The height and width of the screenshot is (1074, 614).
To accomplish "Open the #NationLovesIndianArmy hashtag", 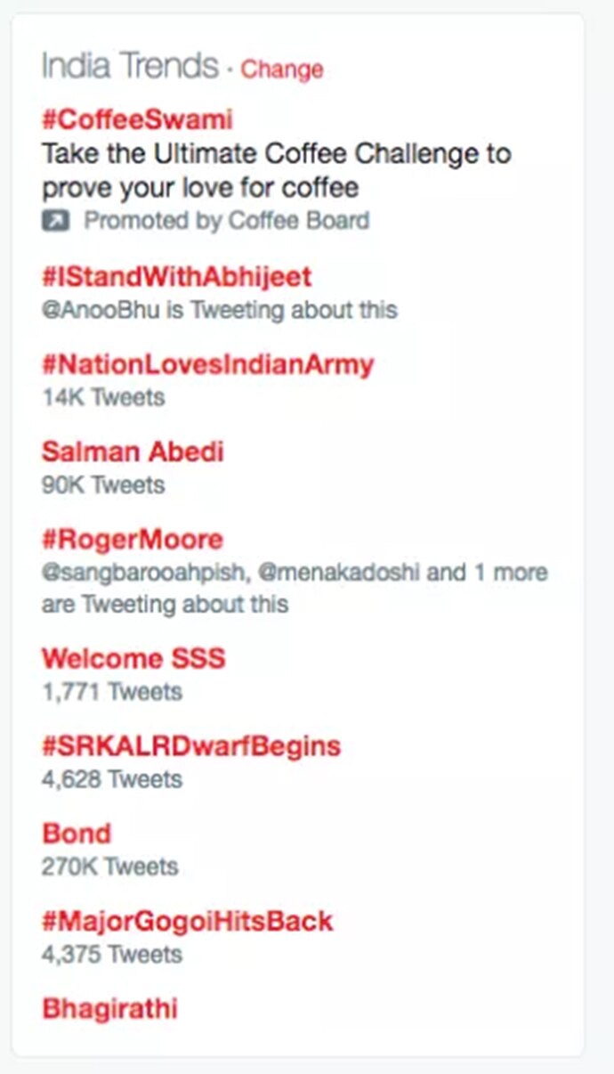I will tap(207, 364).
